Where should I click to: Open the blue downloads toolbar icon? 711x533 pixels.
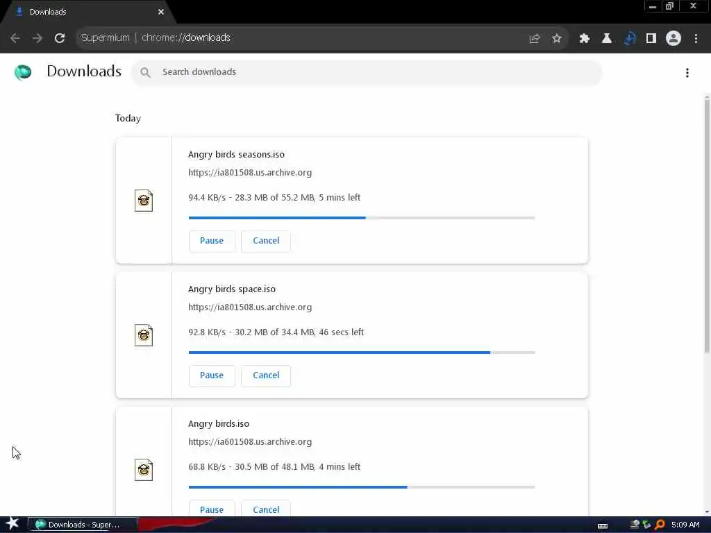coord(629,39)
